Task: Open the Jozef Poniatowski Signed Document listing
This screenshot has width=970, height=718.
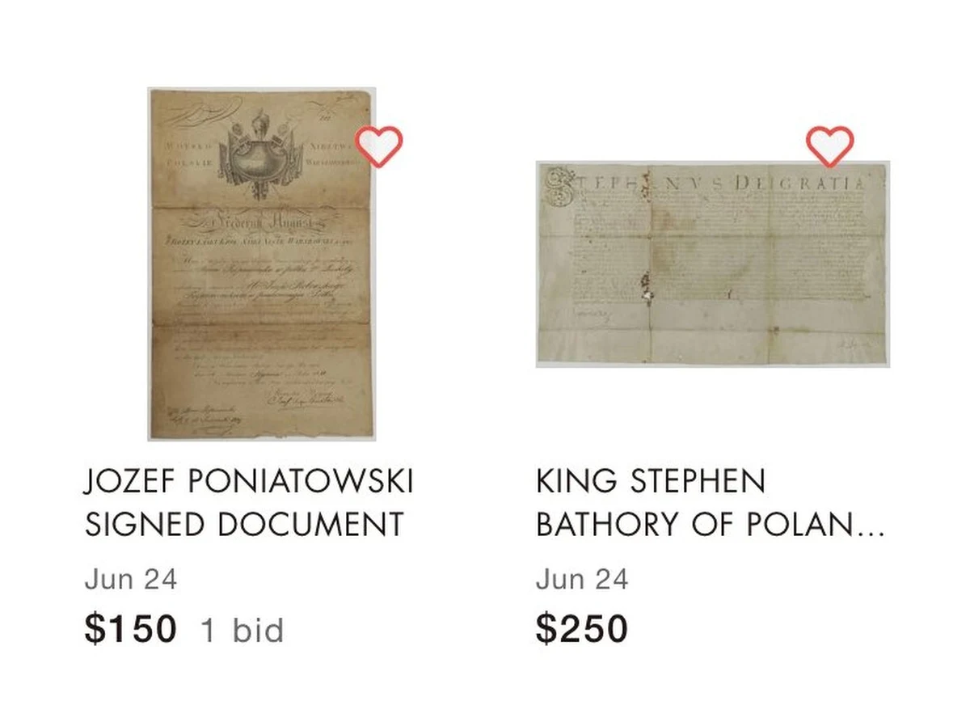Action: [x=247, y=501]
